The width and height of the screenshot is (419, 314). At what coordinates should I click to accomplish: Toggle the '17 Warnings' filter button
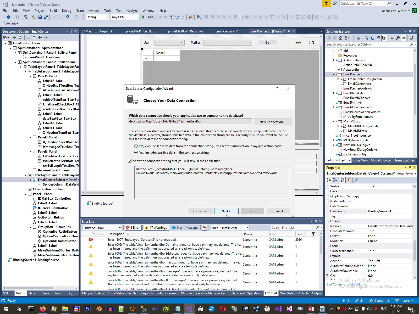tap(156, 228)
